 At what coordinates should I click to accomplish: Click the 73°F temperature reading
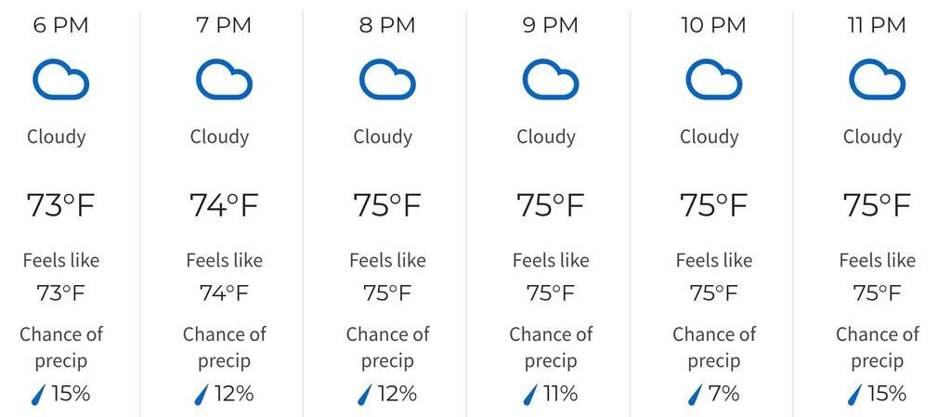60,205
